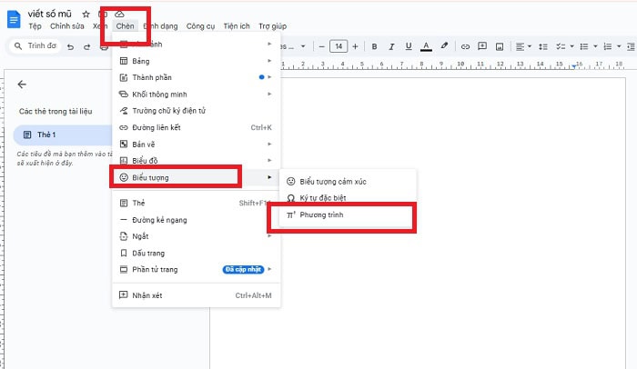
Task: Click the insert link toolbar icon
Action: click(x=466, y=45)
